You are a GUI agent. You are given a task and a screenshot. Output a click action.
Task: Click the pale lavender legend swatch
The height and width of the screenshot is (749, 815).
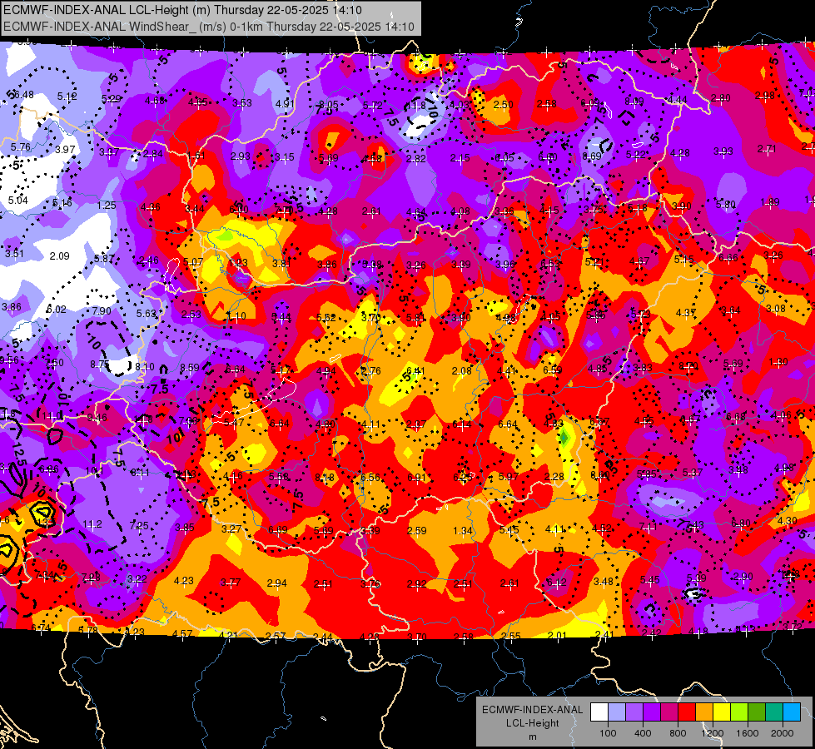click(616, 712)
